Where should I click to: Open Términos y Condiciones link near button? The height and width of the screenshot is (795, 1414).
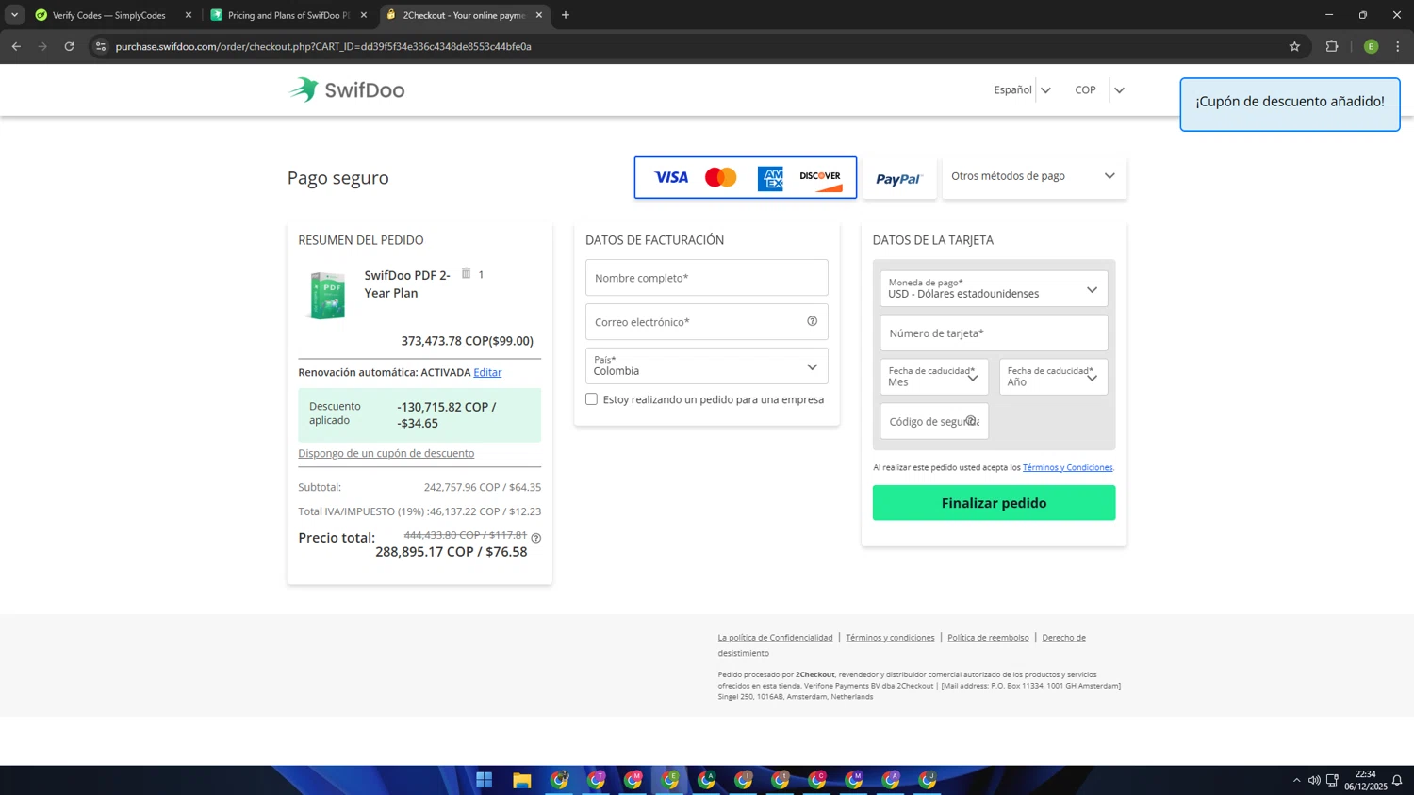pyautogui.click(x=1067, y=467)
